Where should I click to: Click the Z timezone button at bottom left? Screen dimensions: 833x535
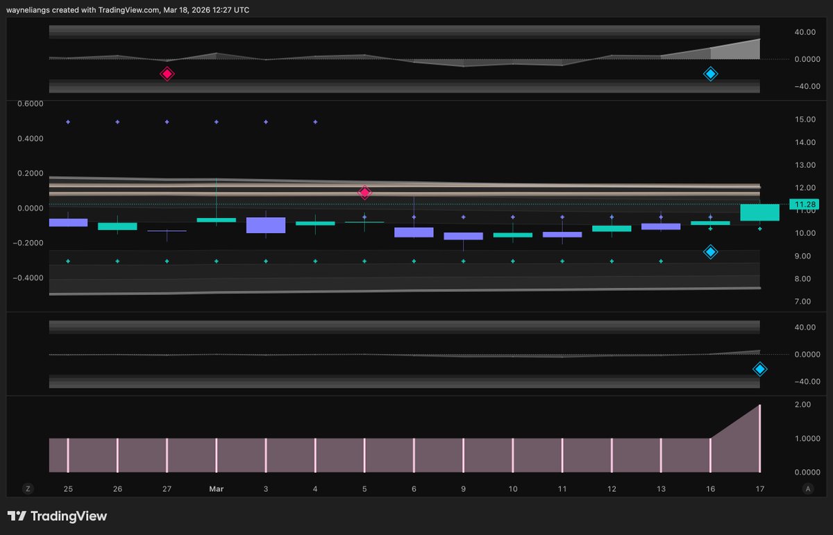tap(28, 489)
